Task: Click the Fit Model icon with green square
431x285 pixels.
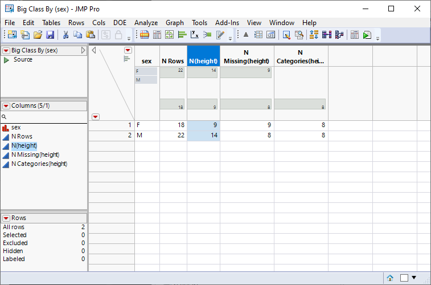Action: pyautogui.click(x=207, y=35)
